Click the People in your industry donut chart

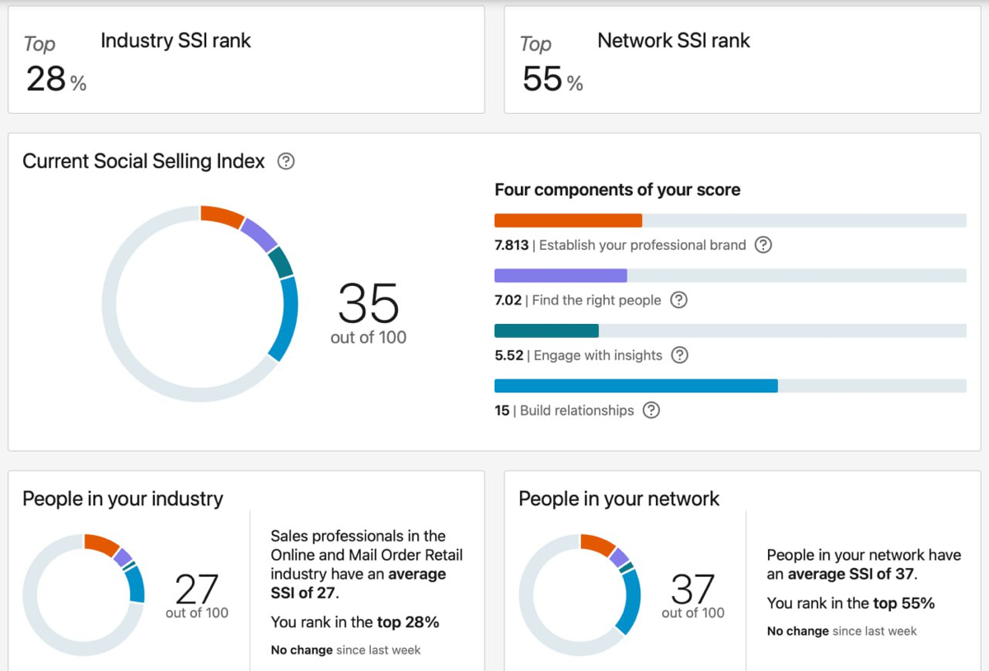[x=84, y=594]
